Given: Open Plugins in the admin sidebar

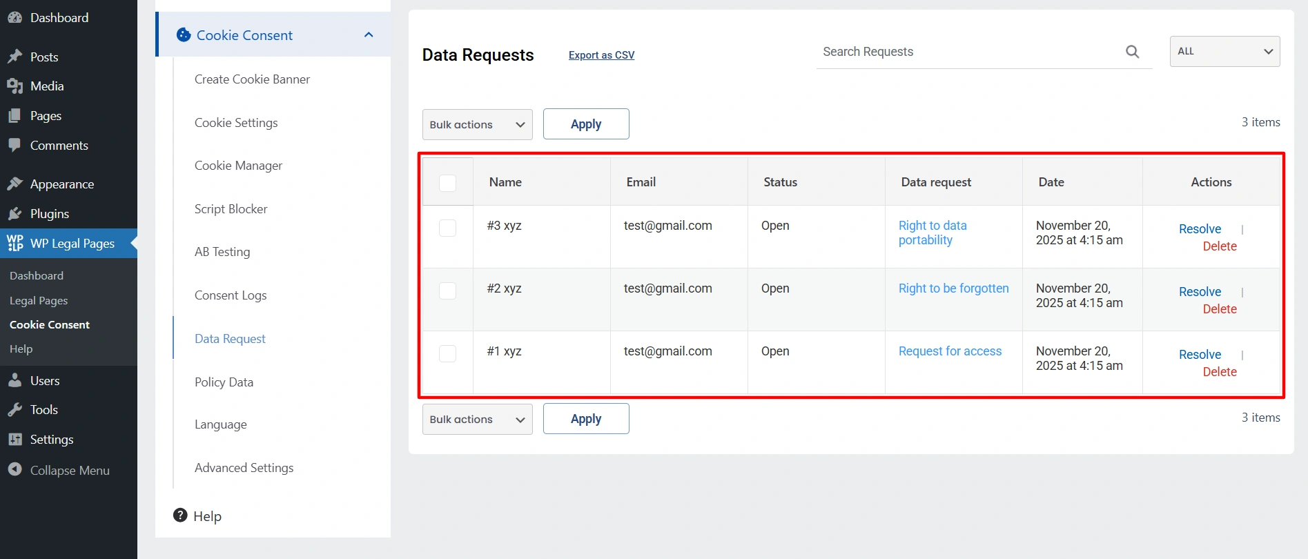Looking at the screenshot, I should [50, 214].
